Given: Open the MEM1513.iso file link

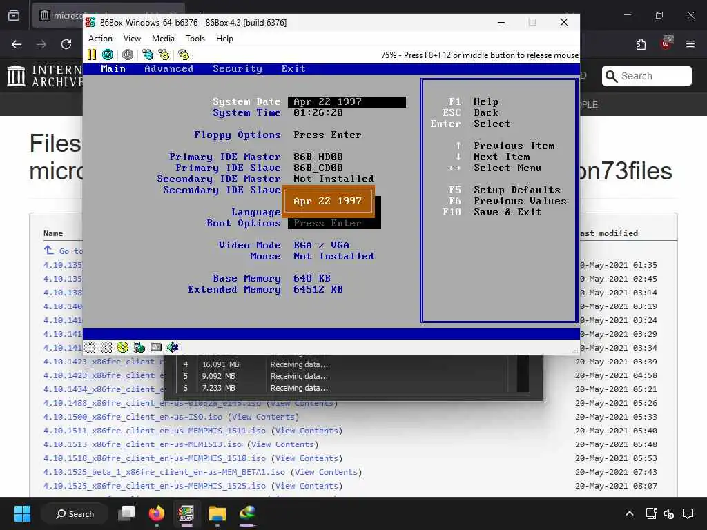Looking at the screenshot, I should click(x=142, y=444).
